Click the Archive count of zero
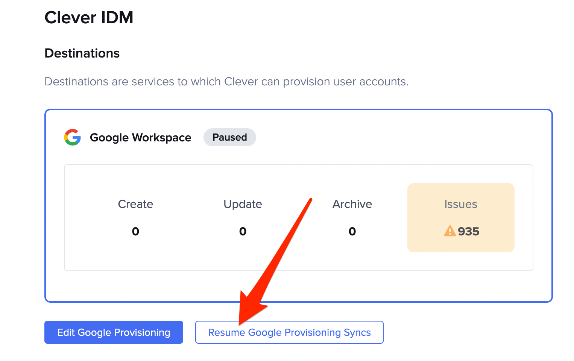This screenshot has width=574, height=361. 352,231
